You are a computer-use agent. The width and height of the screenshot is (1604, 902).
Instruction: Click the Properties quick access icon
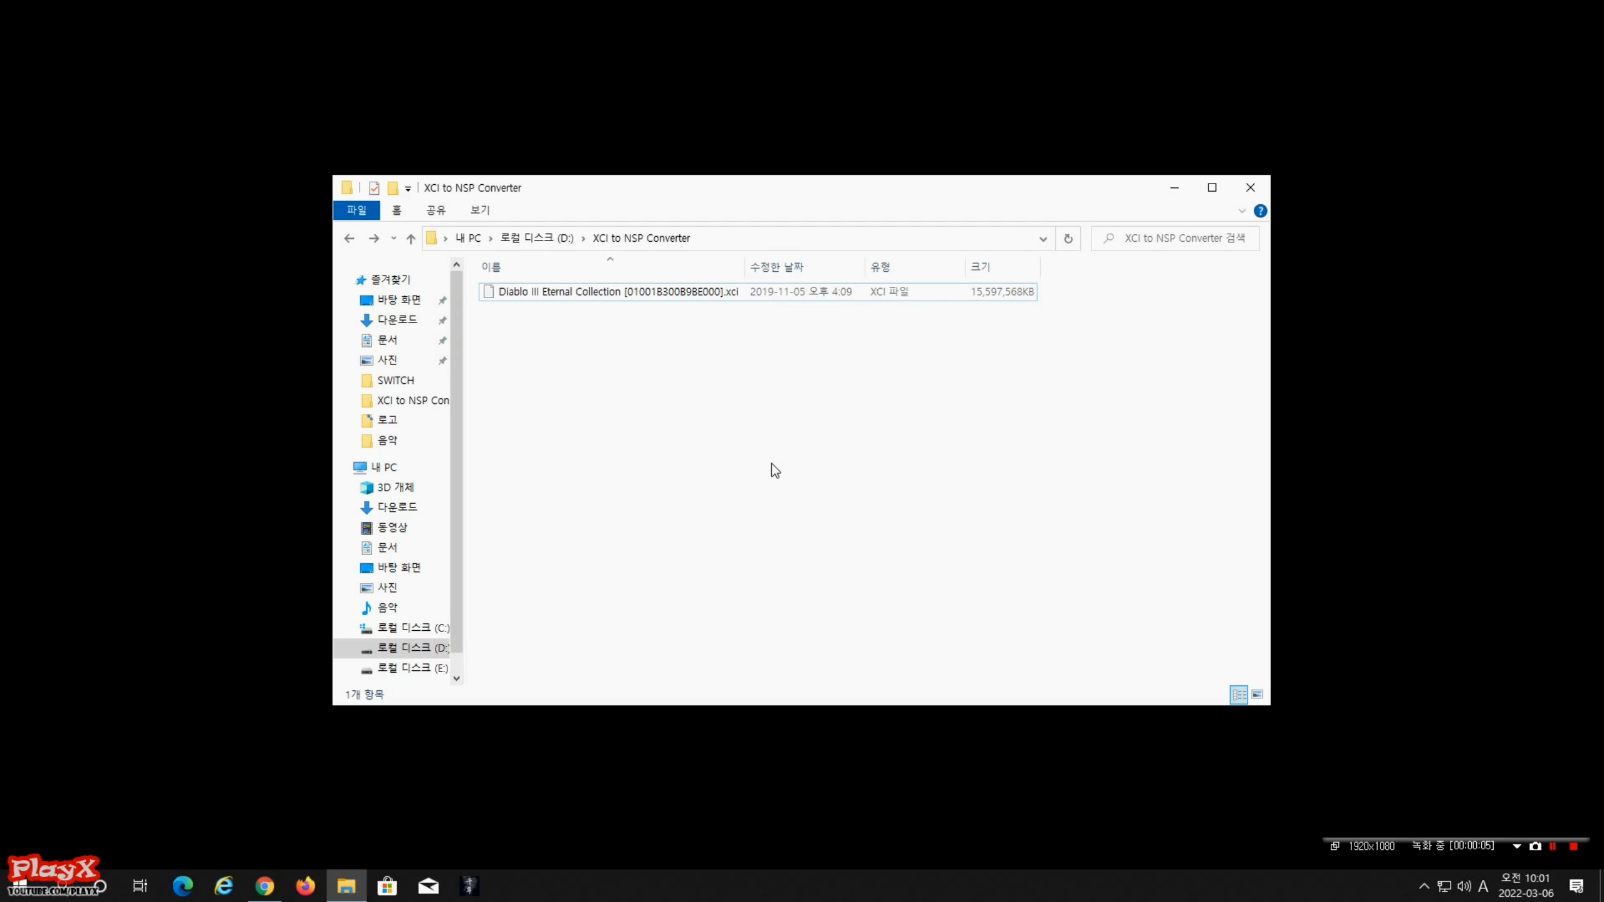[x=374, y=188]
